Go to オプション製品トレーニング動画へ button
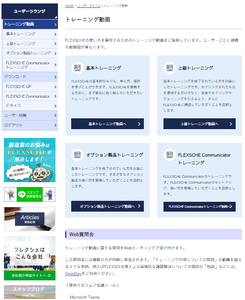This screenshot has height=300, width=245. [x=108, y=206]
